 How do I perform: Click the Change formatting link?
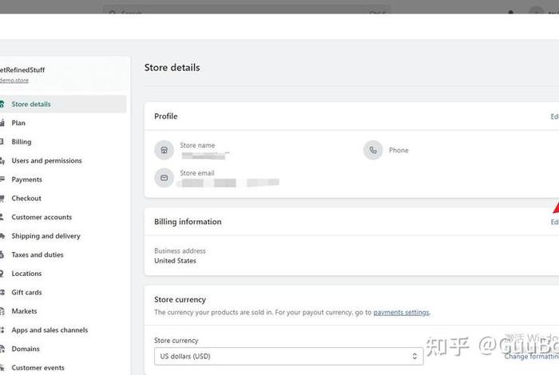click(532, 356)
